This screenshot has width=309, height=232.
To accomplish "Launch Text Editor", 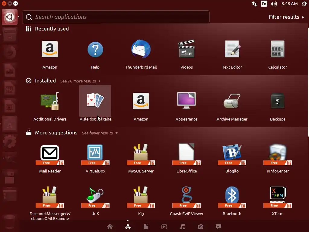I will [232, 49].
